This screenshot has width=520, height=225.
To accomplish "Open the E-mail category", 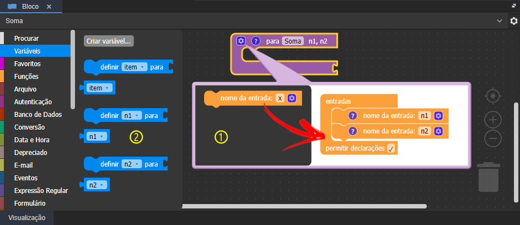I will 35,165.
